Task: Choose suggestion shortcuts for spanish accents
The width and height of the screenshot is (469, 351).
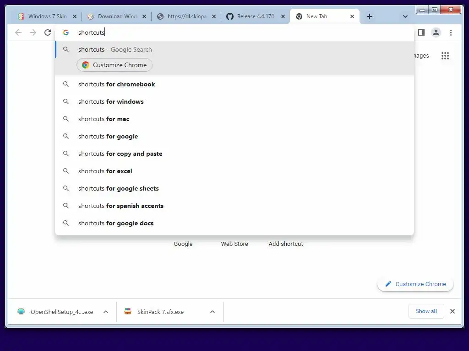Action: [234, 206]
